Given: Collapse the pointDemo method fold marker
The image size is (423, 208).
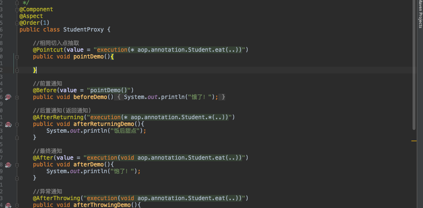Looking at the screenshot, I should [x=17, y=57].
